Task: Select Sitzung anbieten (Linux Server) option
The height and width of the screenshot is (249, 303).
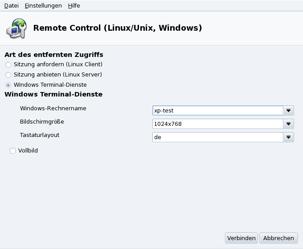Action: click(x=8, y=75)
